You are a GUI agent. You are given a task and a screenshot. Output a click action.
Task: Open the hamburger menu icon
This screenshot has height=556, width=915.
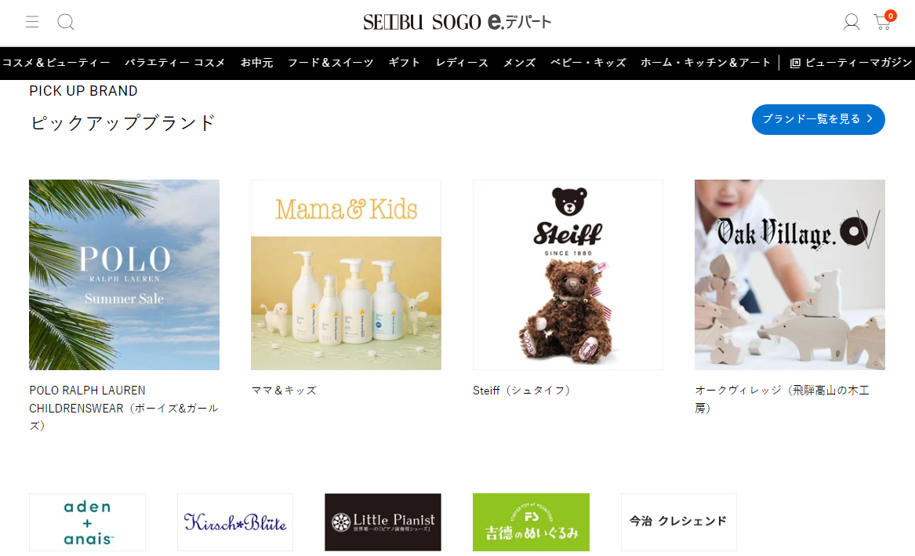pos(32,22)
